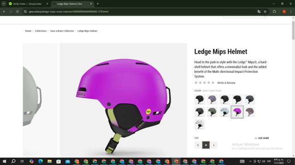295x165 pixels.
Task: Open the Chrome profile avatar
Action: coord(284,11)
